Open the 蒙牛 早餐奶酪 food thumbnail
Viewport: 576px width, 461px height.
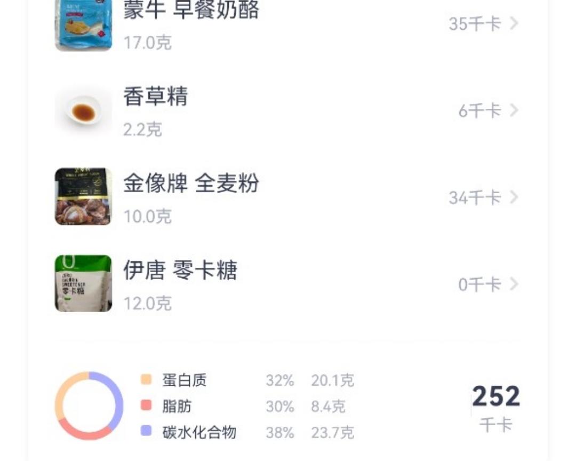point(84,25)
